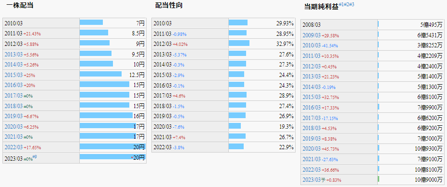Open the 2009/03 net income link
The width and height of the screenshot is (447, 187).
[x=311, y=35]
